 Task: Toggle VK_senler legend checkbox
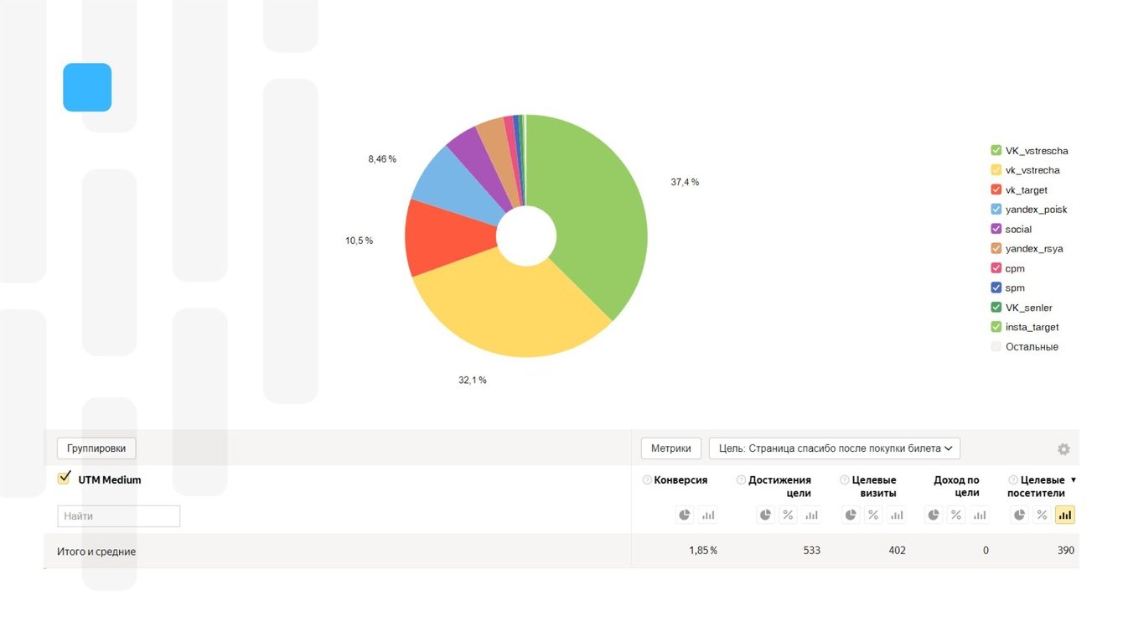[x=996, y=308]
